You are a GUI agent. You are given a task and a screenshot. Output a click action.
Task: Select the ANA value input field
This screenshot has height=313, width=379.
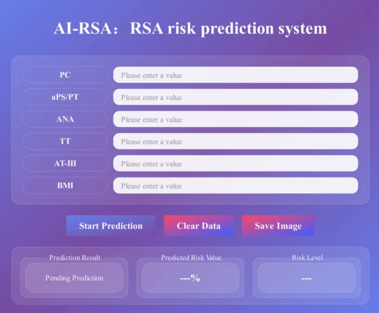click(235, 119)
